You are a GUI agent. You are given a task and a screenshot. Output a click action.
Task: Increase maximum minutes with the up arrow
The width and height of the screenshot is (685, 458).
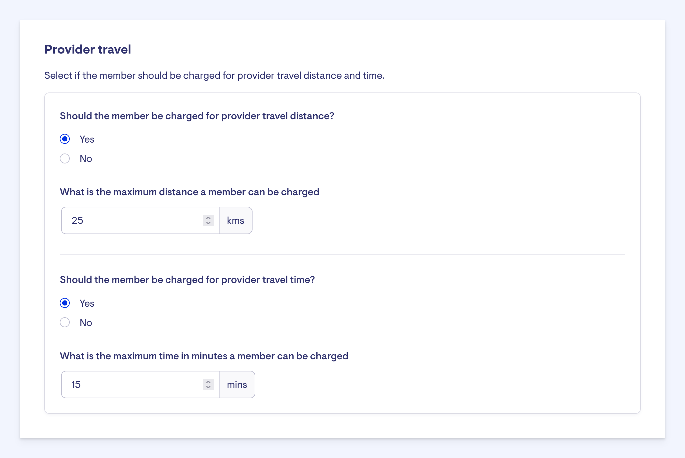tap(208, 382)
